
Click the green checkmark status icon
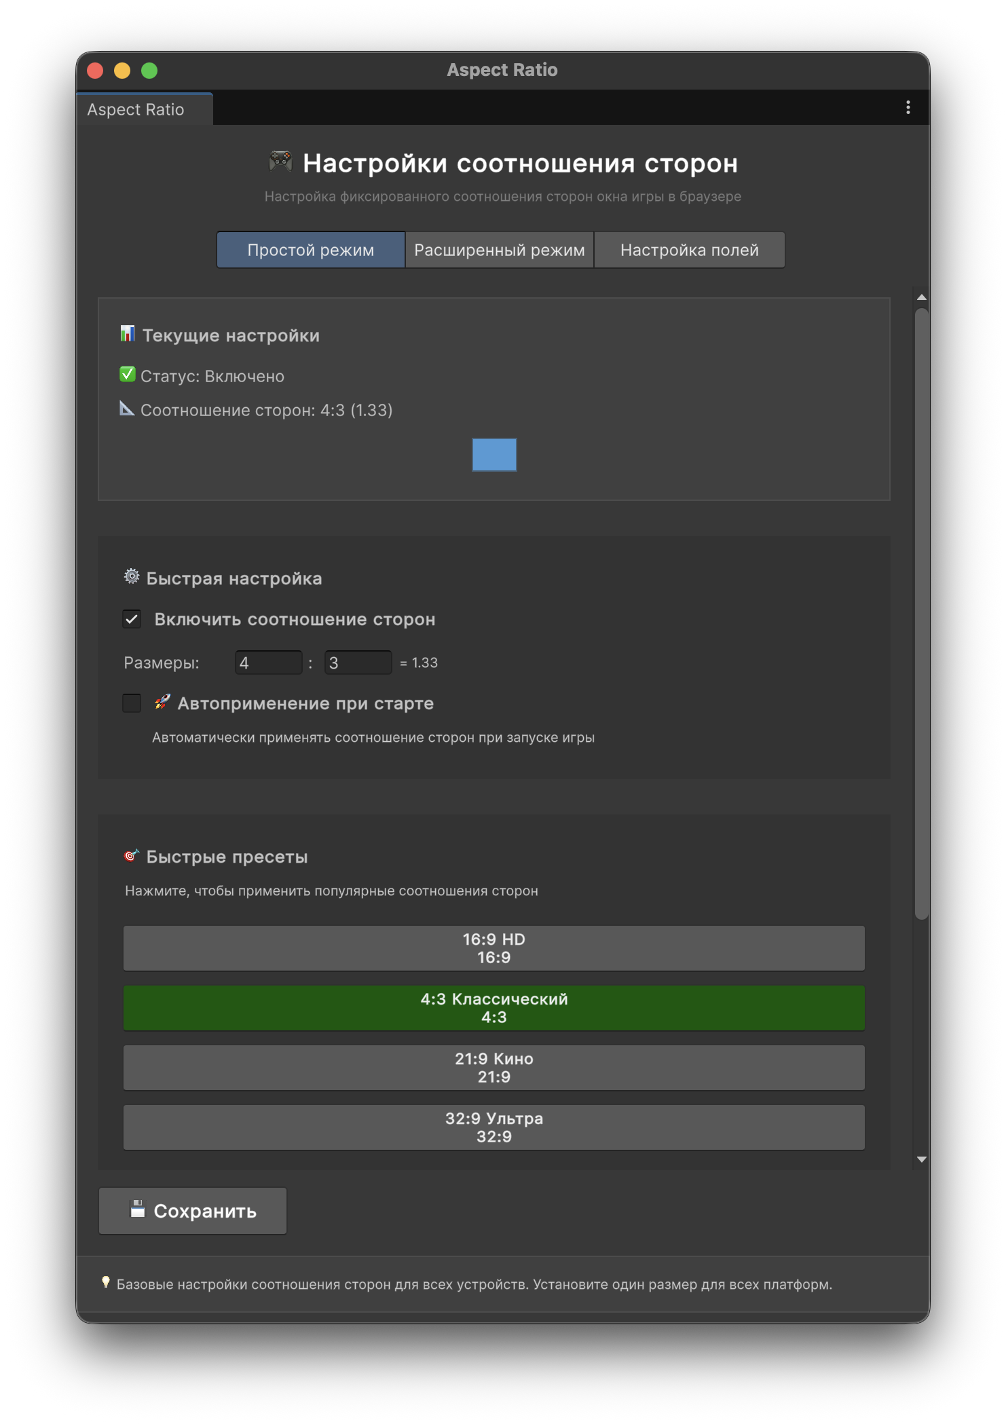(x=127, y=375)
